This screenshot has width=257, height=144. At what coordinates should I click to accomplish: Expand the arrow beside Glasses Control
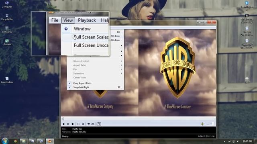click(121, 61)
